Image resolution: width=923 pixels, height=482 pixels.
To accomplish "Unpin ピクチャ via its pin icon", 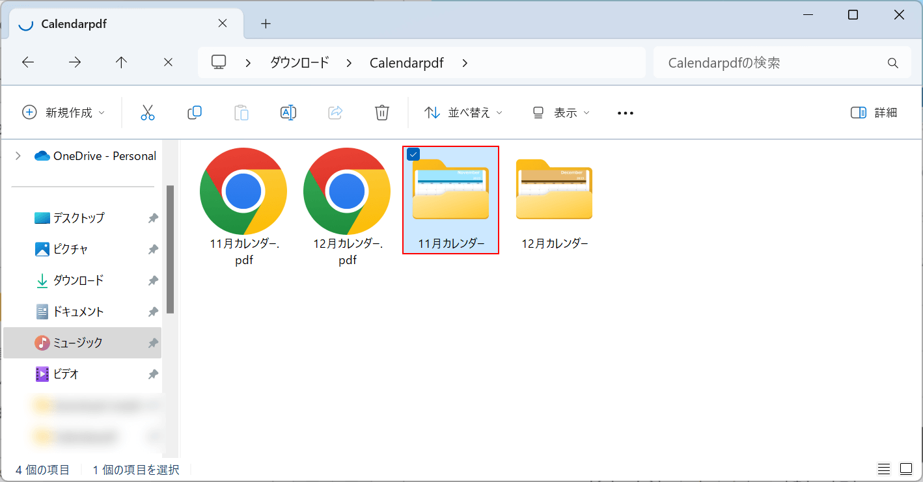I will pyautogui.click(x=153, y=250).
